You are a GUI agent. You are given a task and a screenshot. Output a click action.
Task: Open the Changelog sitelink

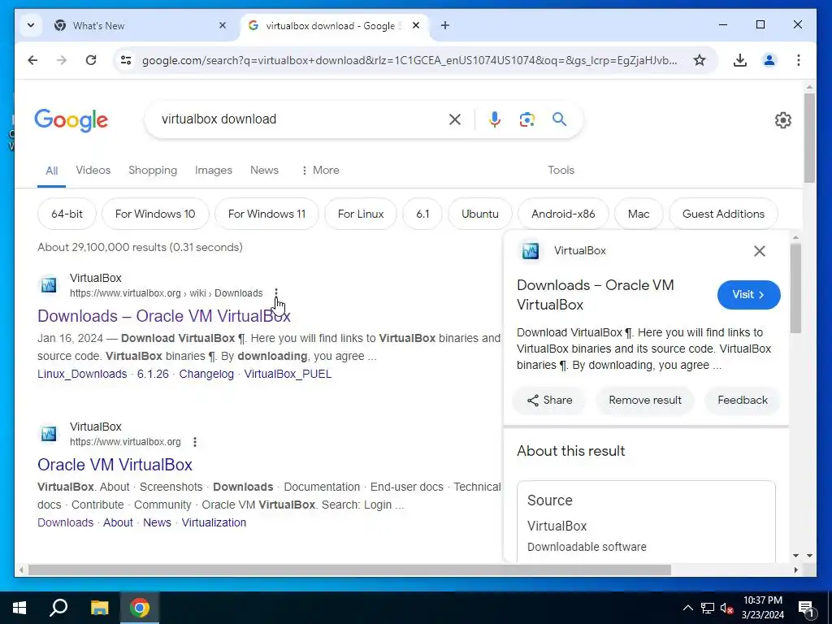(206, 374)
